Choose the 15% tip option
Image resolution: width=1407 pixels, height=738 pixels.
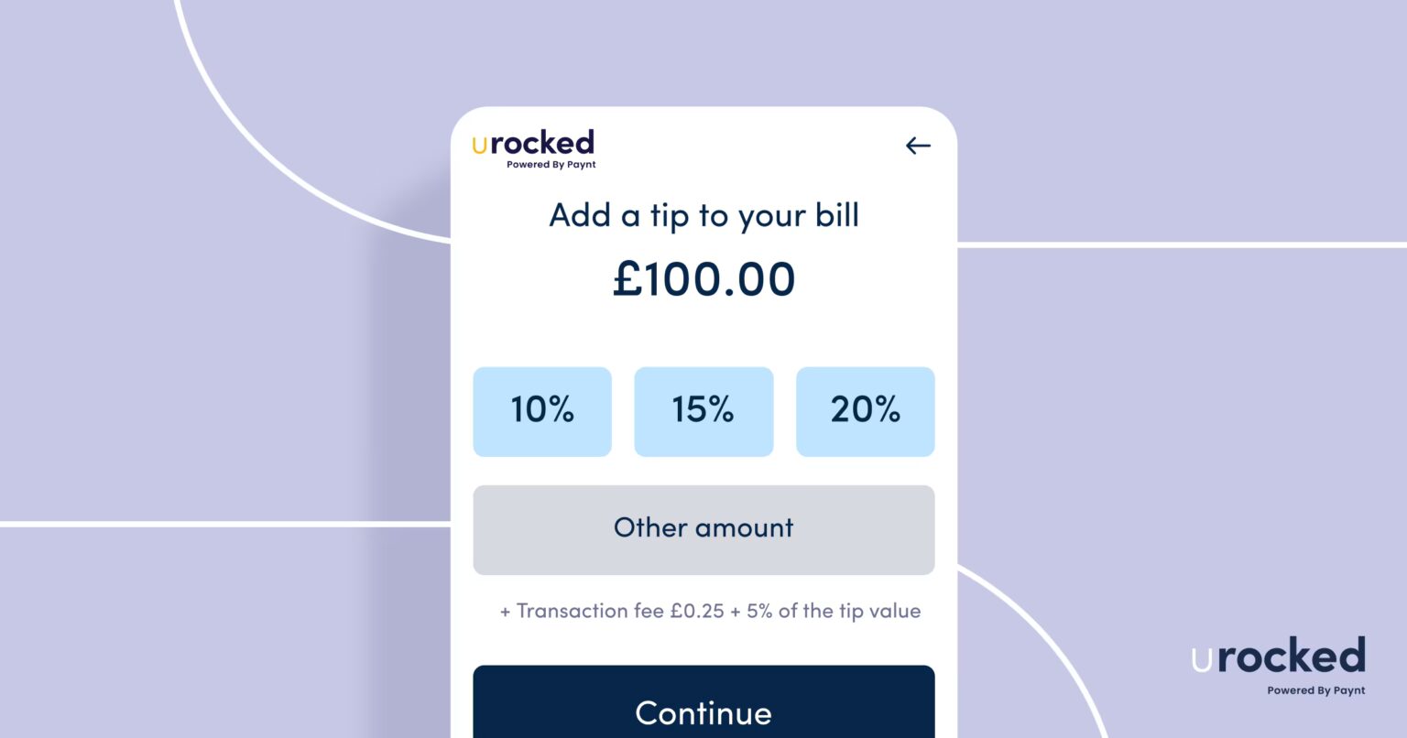pyautogui.click(x=703, y=411)
